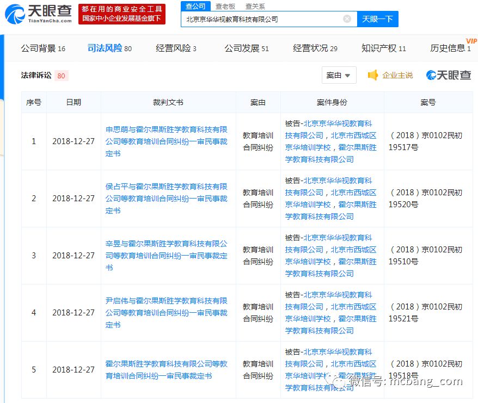This screenshot has height=403, width=478.
Task: Open row 5 霍尔果斯胜学教育科技 judgment link
Action: coord(167,370)
